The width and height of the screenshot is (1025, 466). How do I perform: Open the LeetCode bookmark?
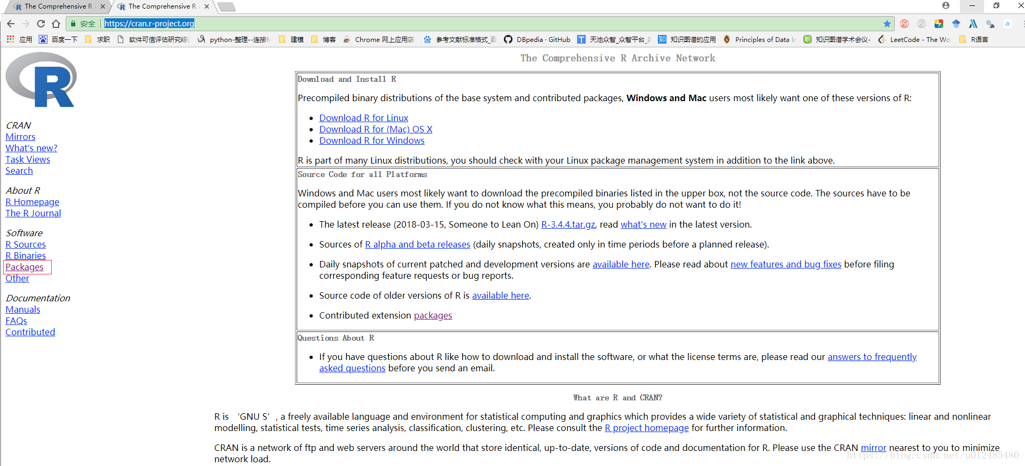click(914, 39)
